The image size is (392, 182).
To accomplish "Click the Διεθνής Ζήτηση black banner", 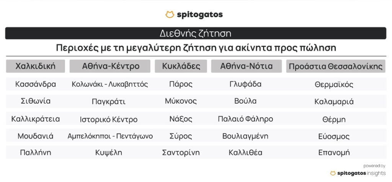I will (x=196, y=33).
